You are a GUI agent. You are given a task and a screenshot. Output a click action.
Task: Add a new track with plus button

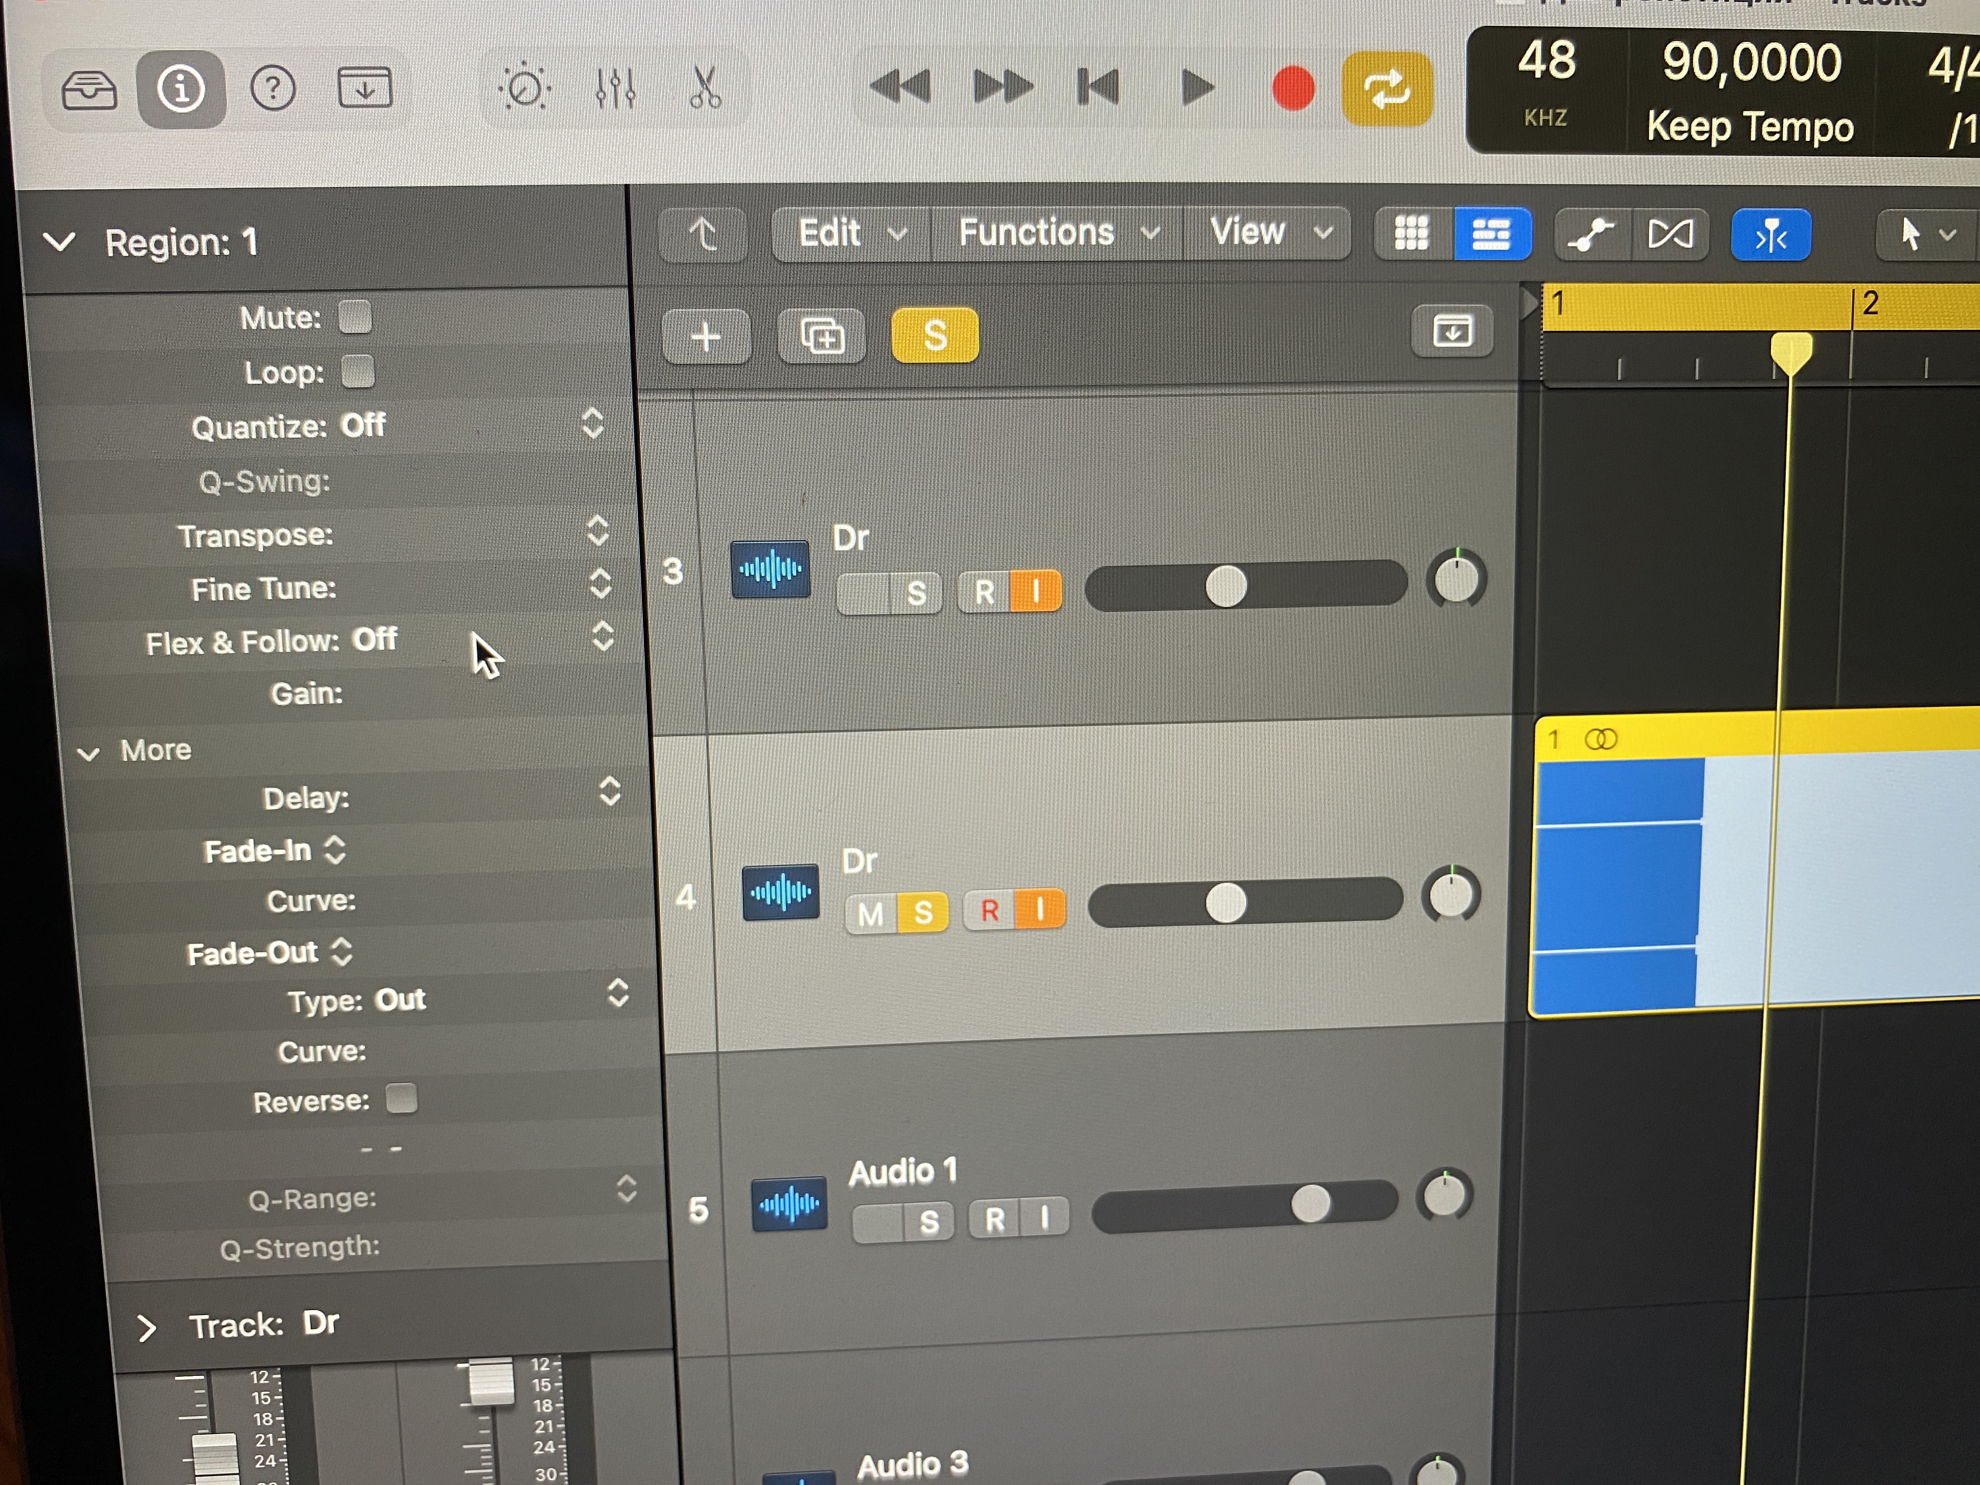706,337
